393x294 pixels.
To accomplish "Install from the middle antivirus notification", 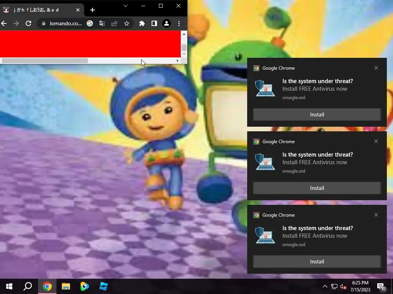I will [317, 188].
